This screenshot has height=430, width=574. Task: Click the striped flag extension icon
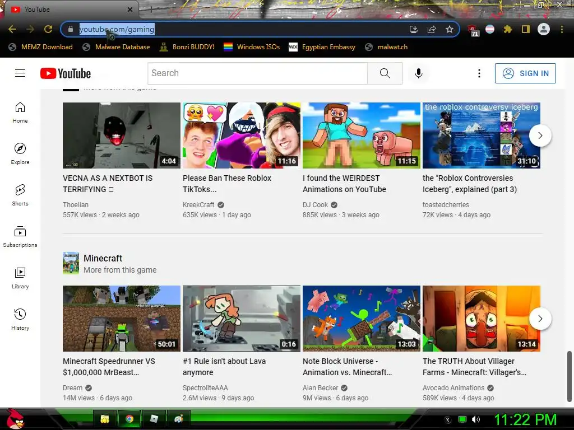[490, 29]
